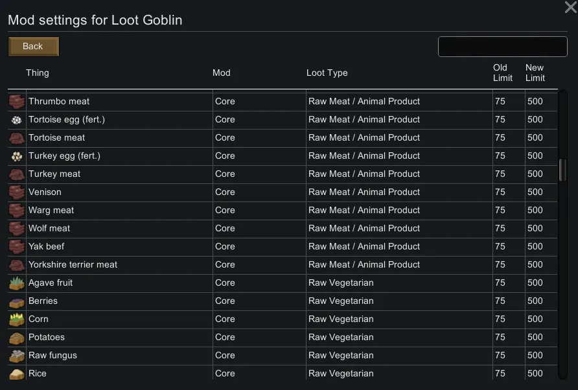Click the Potatoes item icon
The image size is (578, 390).
click(17, 338)
